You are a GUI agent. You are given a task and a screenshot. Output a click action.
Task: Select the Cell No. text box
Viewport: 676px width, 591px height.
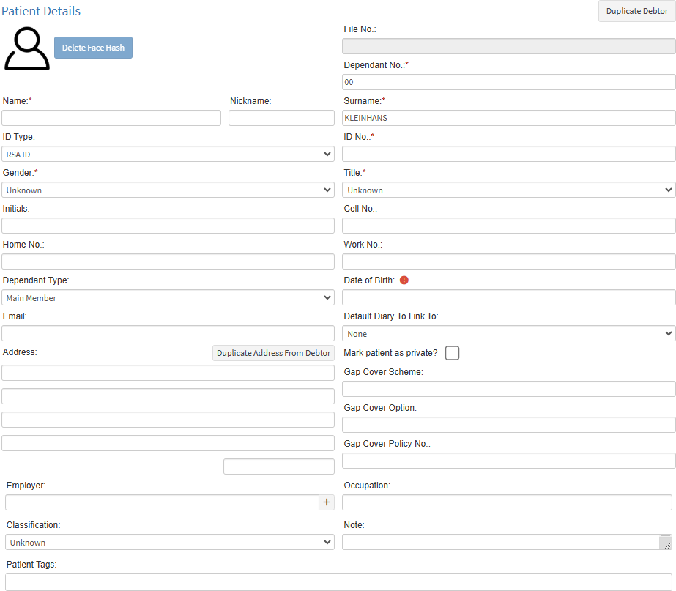pos(508,226)
